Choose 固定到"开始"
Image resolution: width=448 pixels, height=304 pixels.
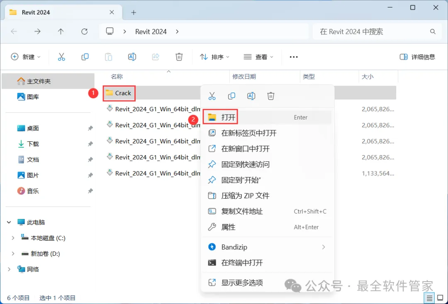(x=268, y=180)
